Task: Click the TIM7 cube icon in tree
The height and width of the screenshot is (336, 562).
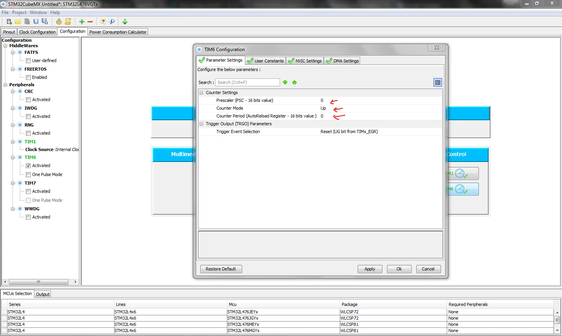Action: (20, 183)
